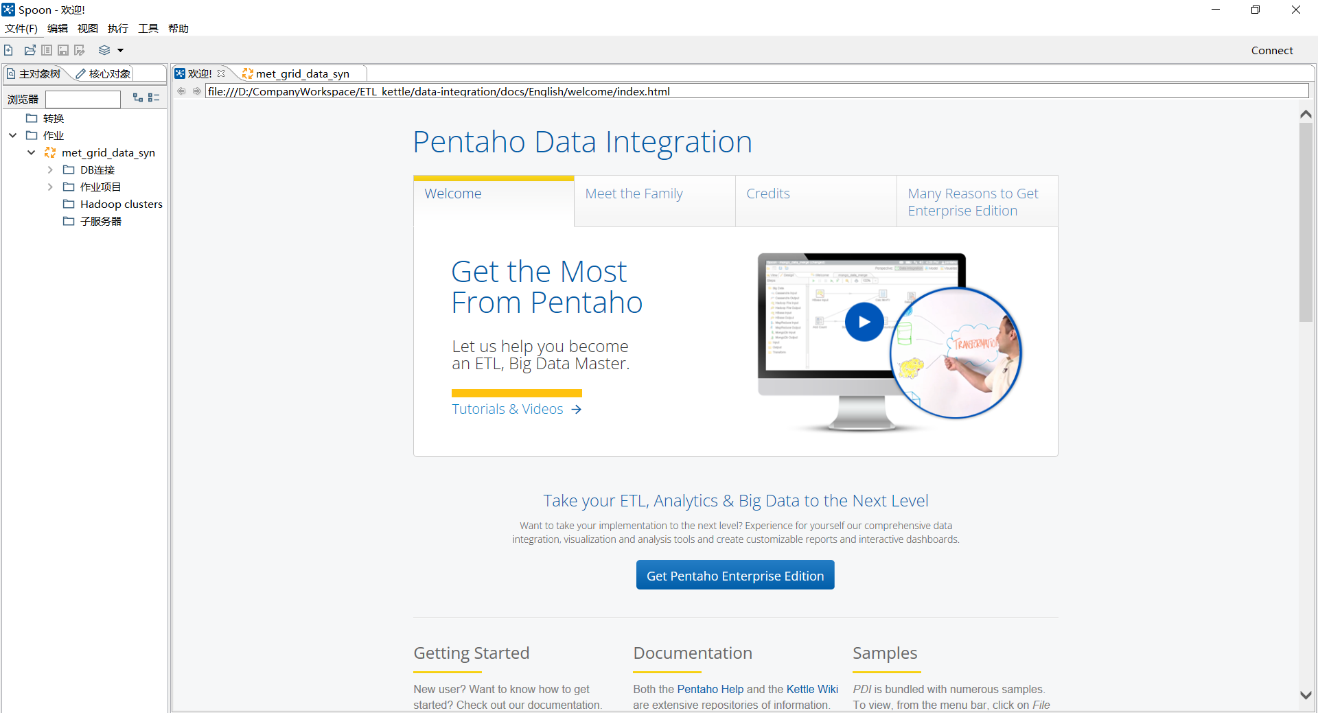Expand the DB连接 tree node

(x=50, y=170)
